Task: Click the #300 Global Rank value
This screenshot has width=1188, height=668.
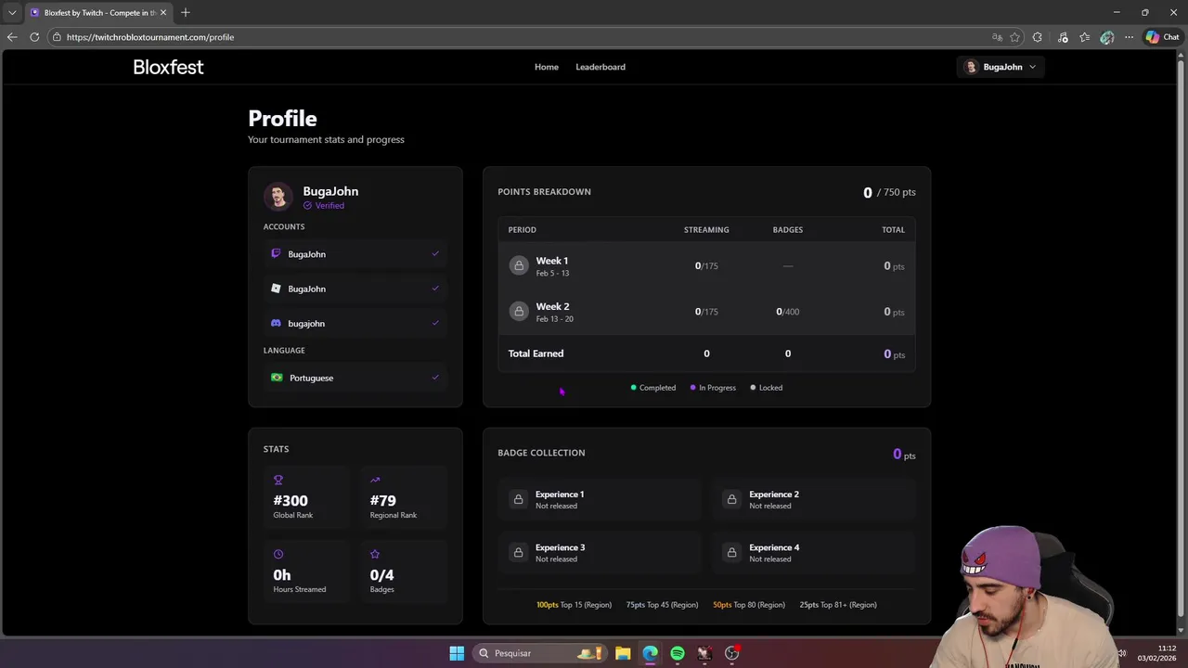Action: (x=291, y=500)
